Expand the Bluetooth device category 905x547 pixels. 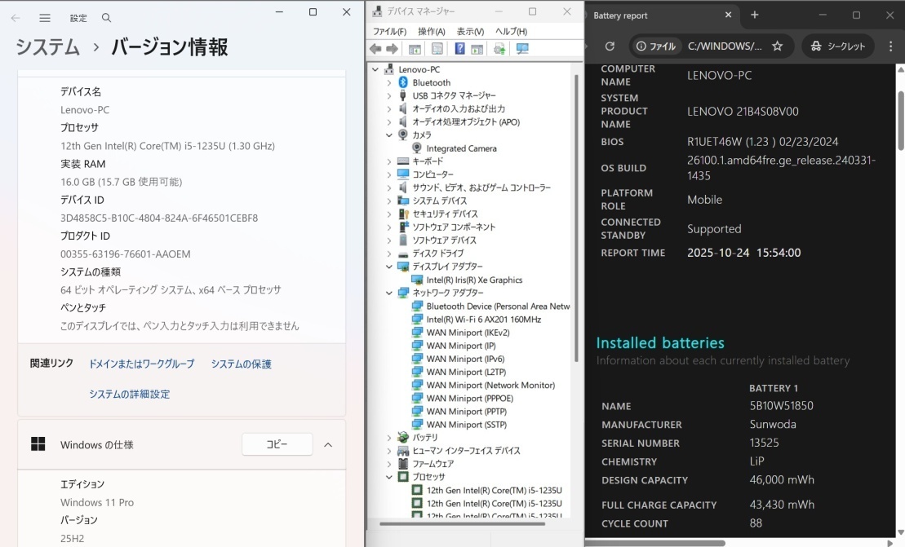tap(390, 82)
